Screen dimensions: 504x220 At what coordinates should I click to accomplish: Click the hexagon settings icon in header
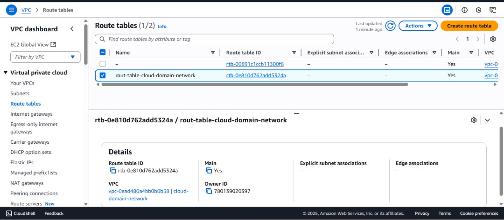(478, 10)
